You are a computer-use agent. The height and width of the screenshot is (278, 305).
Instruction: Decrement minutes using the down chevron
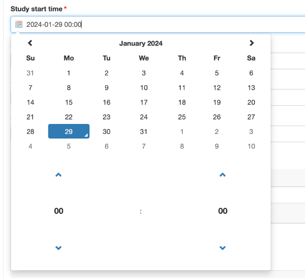(x=222, y=248)
